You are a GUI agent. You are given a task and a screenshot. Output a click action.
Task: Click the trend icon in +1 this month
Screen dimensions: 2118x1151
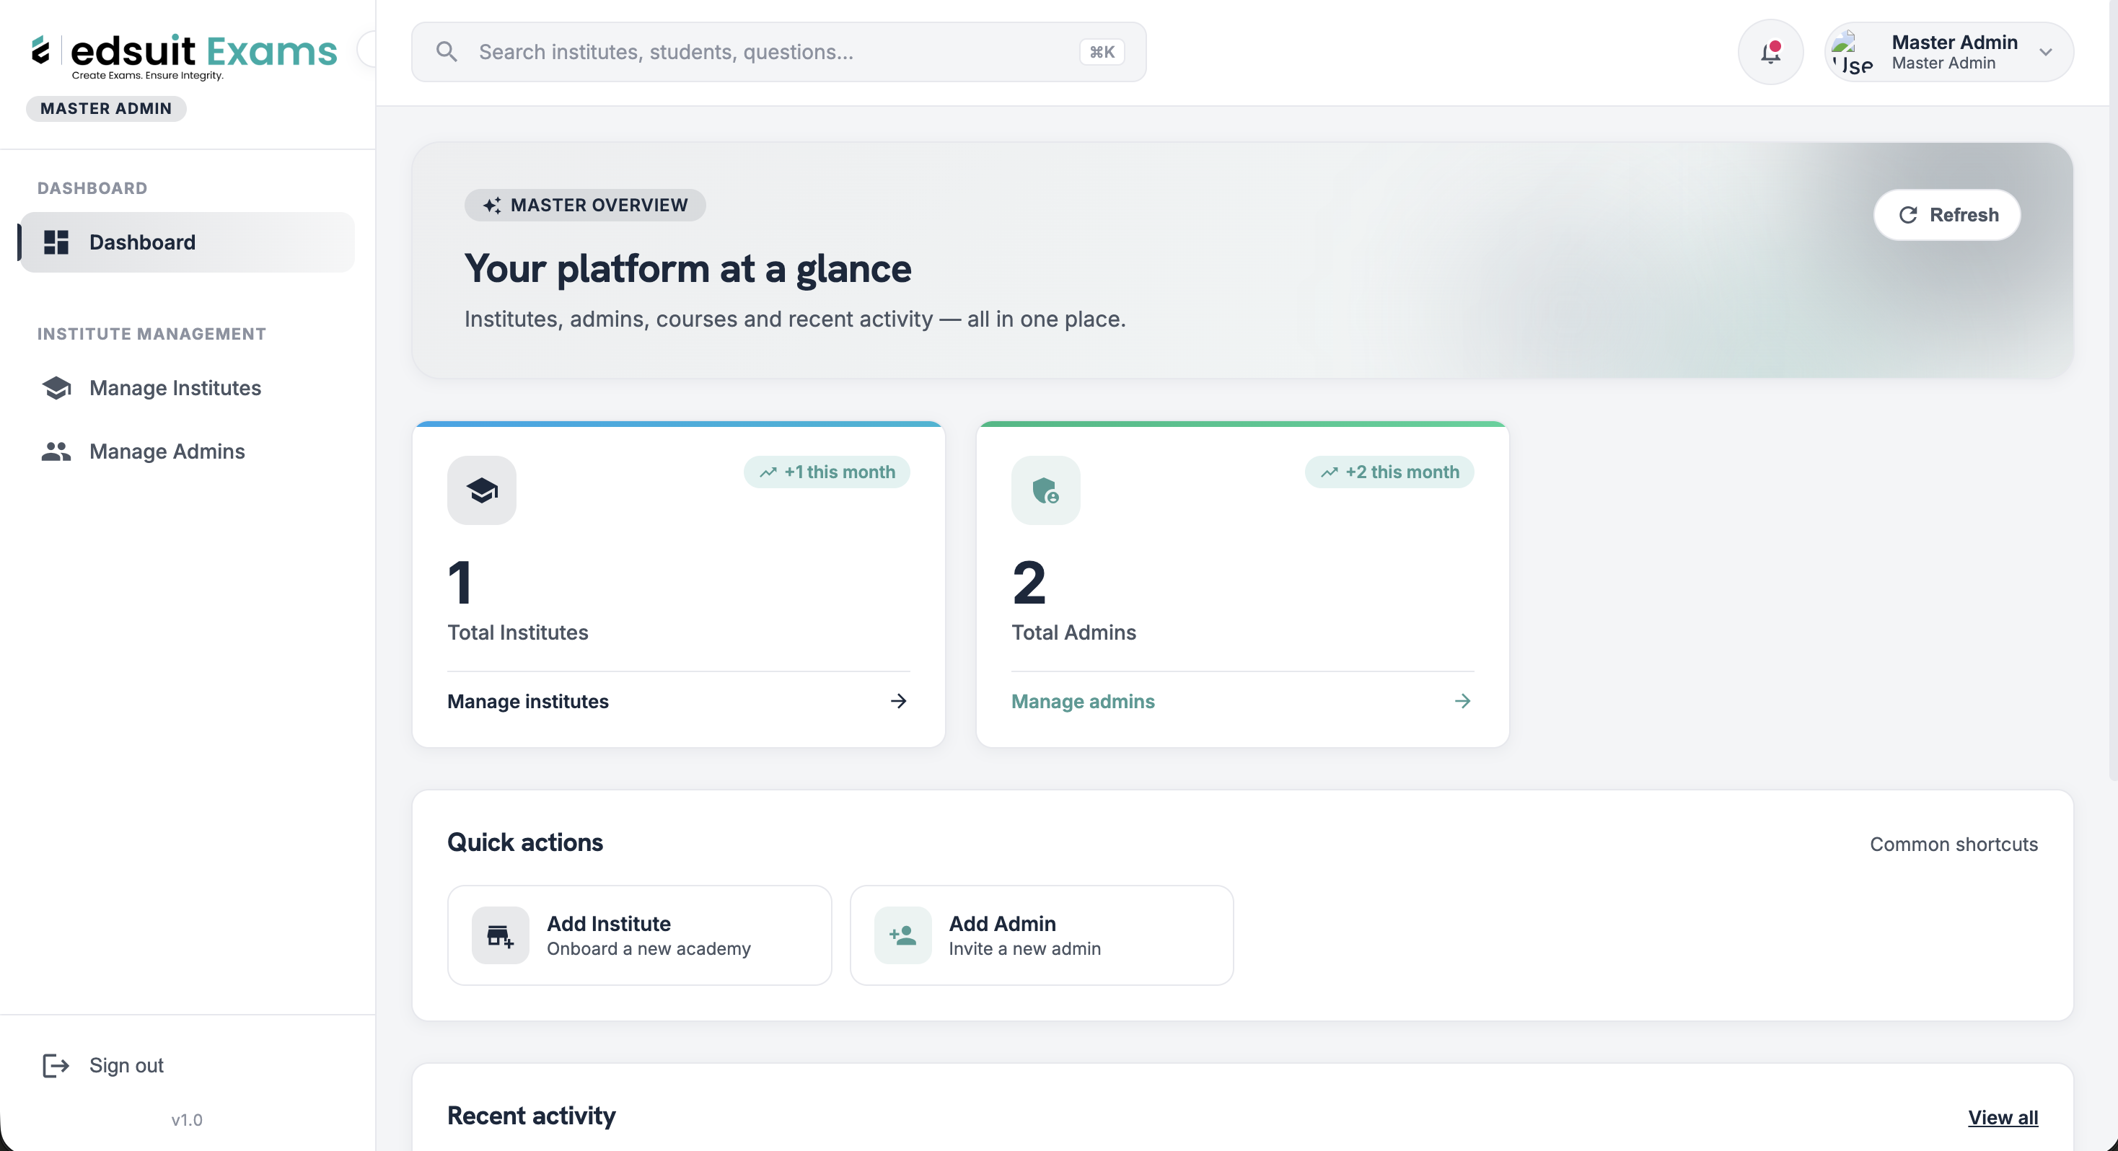click(768, 473)
